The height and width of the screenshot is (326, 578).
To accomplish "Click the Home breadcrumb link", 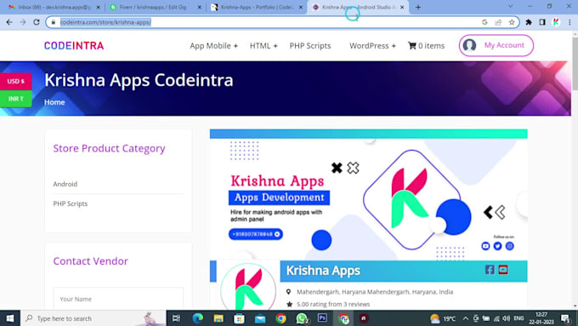I will point(54,102).
